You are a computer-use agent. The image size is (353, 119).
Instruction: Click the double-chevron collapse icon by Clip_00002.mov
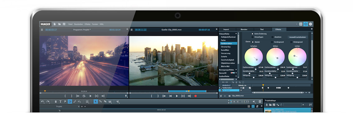[221, 96]
